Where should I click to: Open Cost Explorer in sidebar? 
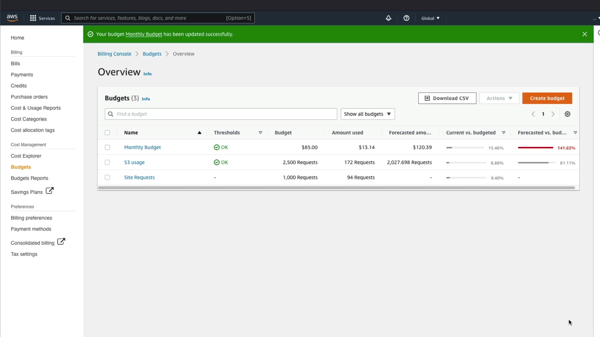coord(26,156)
